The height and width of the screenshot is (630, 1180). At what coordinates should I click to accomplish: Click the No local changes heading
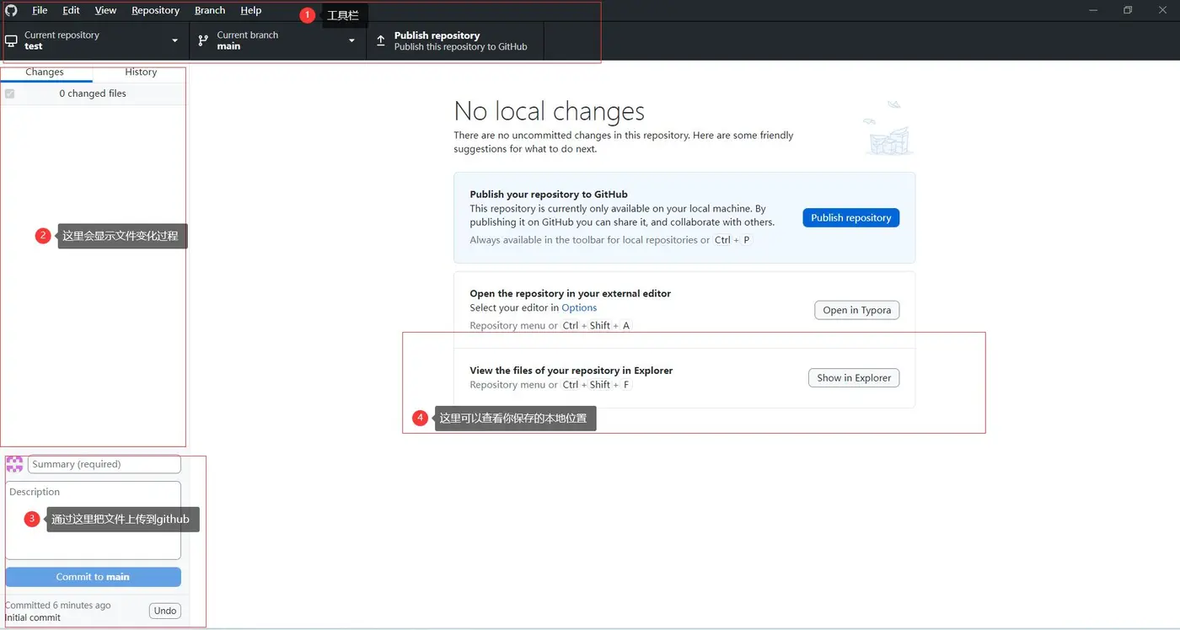click(x=550, y=111)
